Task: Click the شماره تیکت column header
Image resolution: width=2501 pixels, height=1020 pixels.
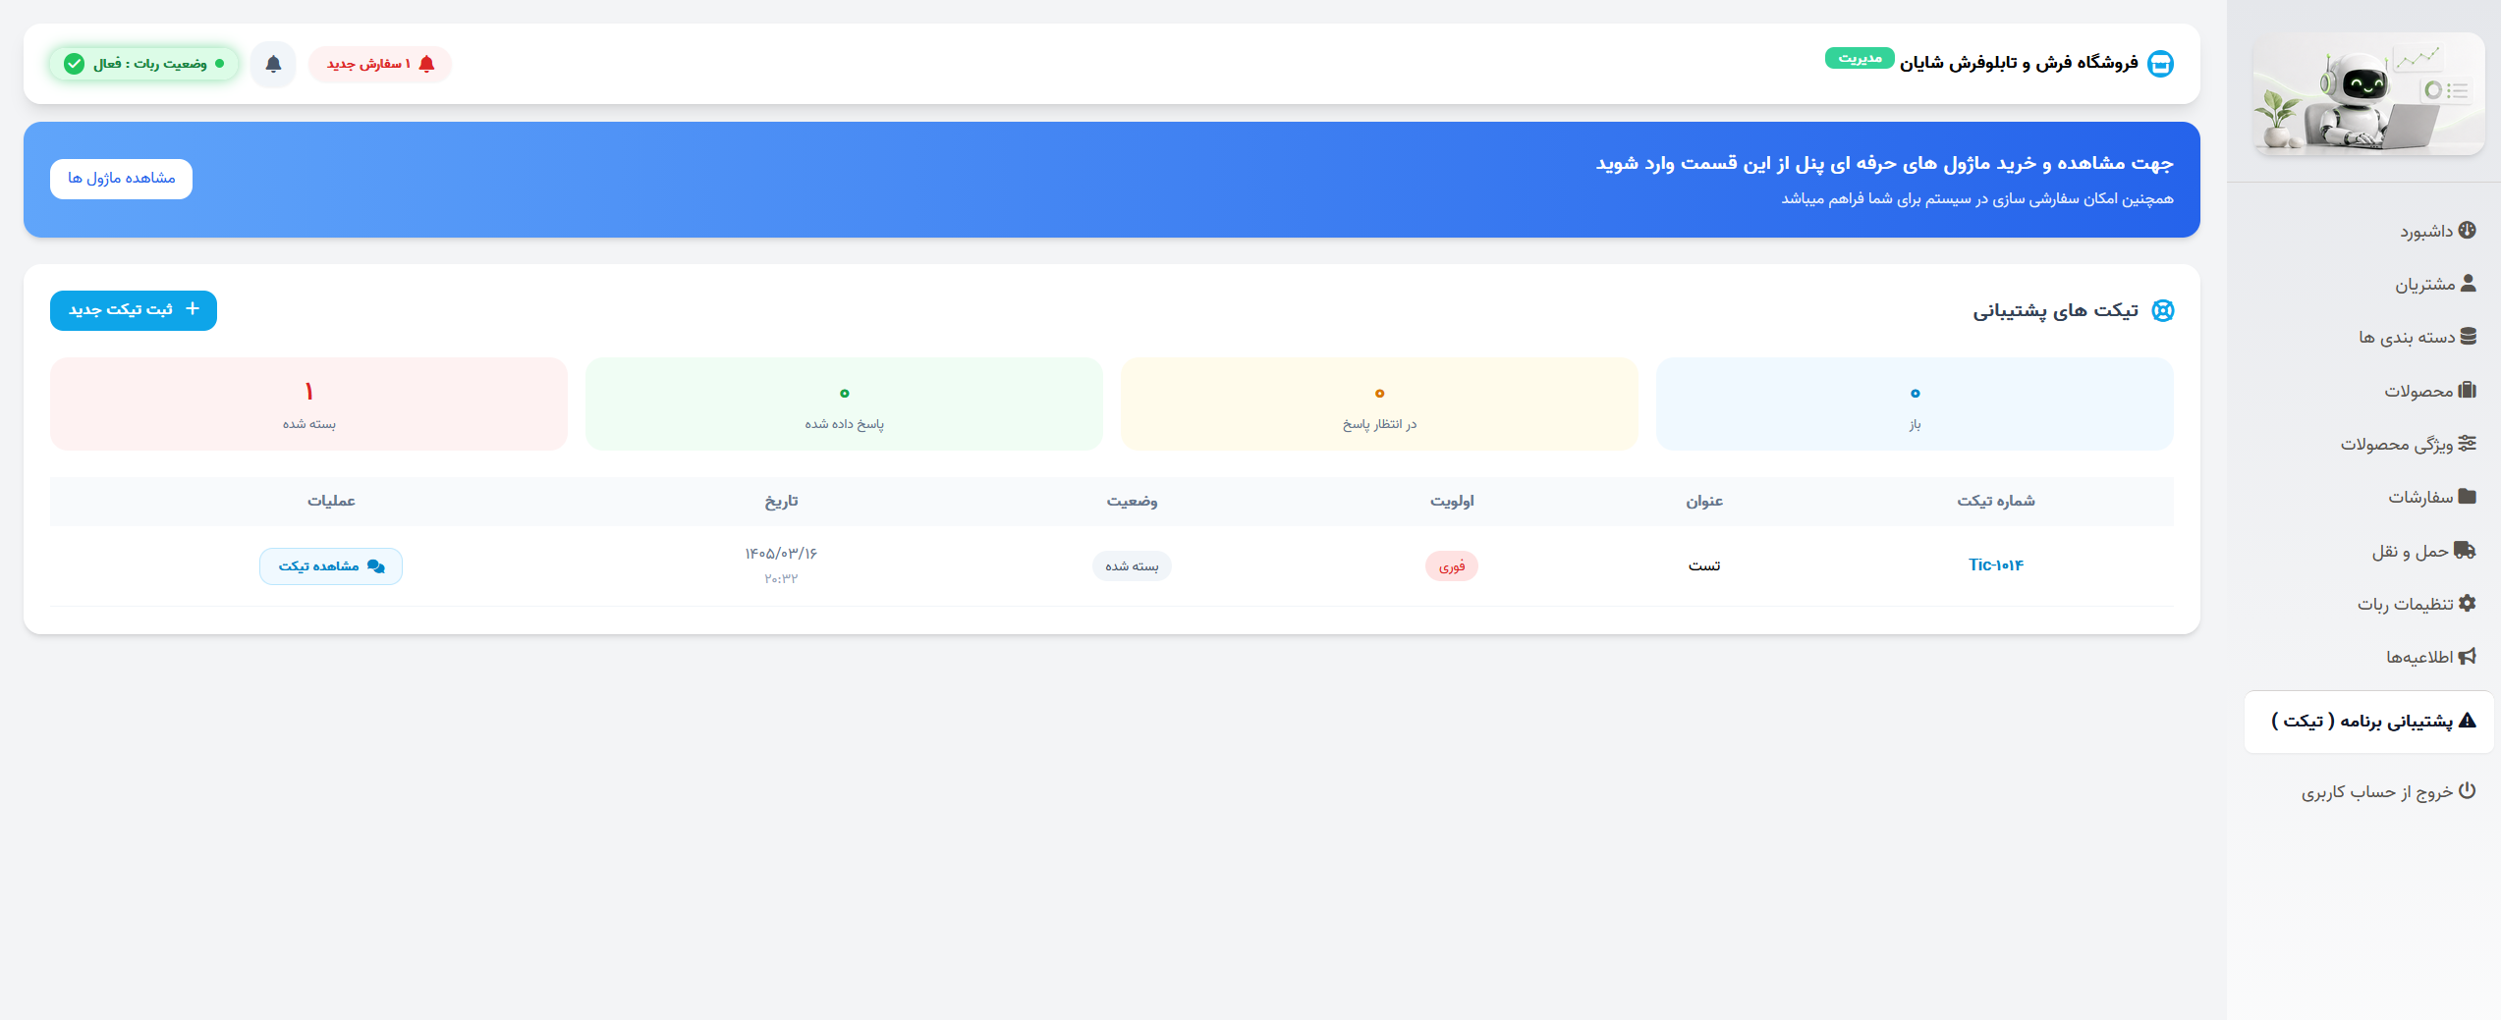Action: [x=1995, y=502]
